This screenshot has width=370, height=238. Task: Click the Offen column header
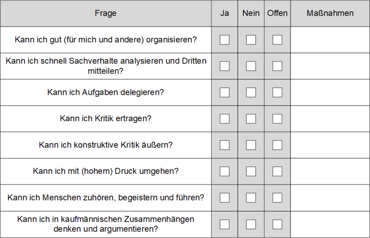tap(277, 13)
